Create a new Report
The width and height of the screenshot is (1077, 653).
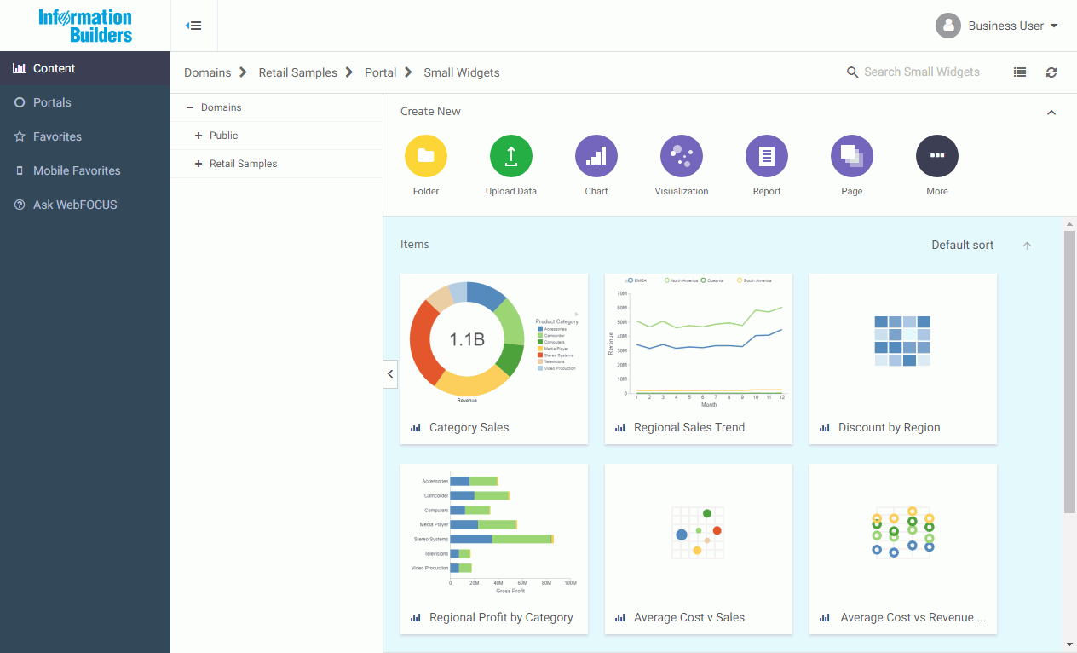767,157
